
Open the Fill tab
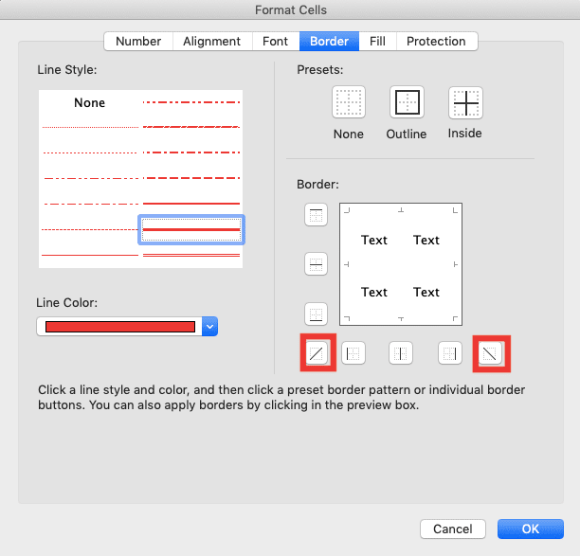tap(377, 41)
